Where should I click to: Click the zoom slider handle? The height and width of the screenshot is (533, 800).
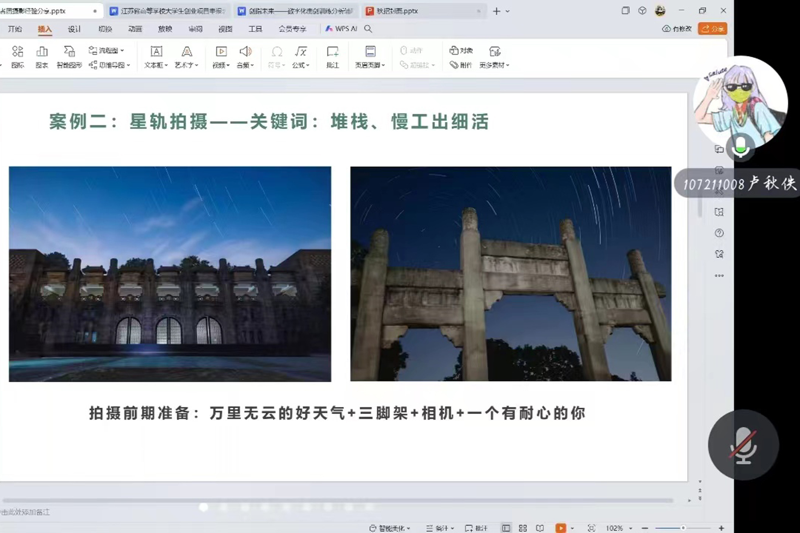[683, 528]
